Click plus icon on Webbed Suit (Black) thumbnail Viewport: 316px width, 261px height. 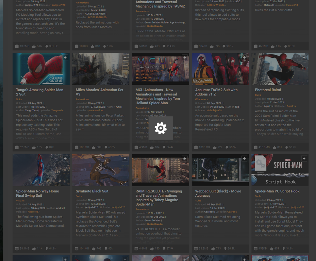coord(244,159)
